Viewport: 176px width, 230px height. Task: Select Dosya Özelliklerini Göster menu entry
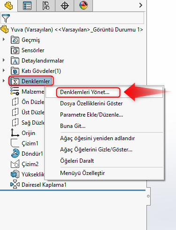tap(91, 103)
